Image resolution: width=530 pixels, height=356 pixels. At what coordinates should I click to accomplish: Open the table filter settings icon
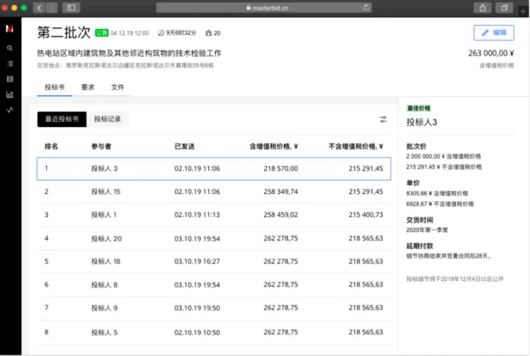click(x=383, y=119)
